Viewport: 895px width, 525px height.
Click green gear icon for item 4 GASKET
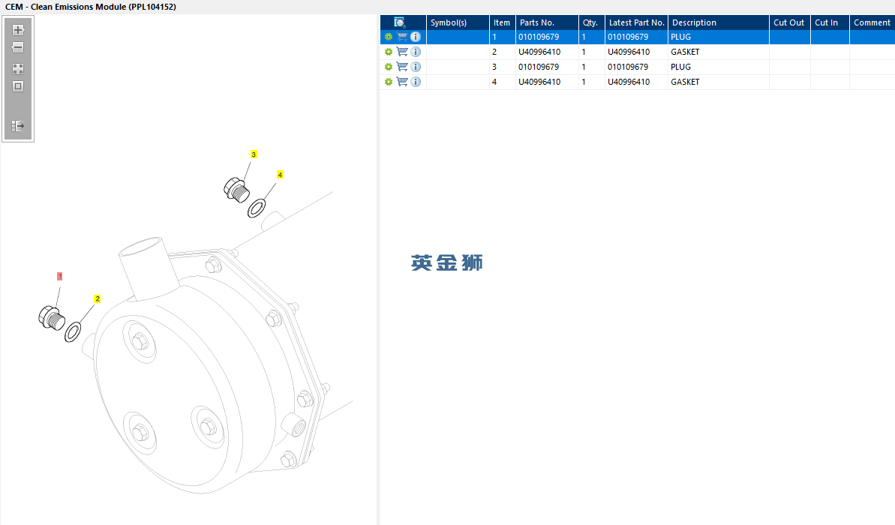click(x=388, y=82)
